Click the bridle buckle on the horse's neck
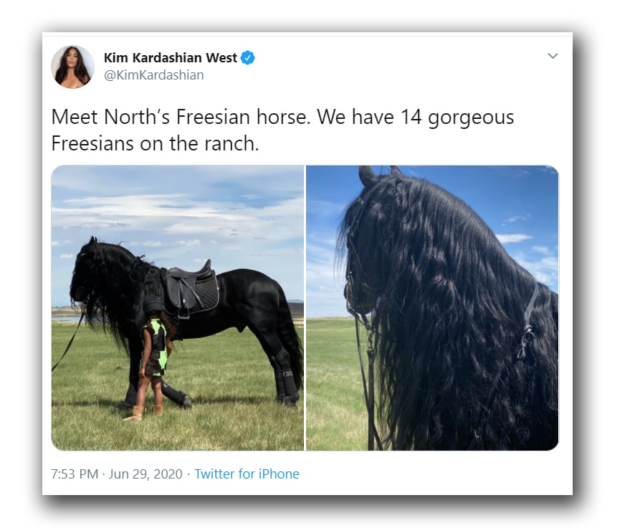 tap(527, 342)
